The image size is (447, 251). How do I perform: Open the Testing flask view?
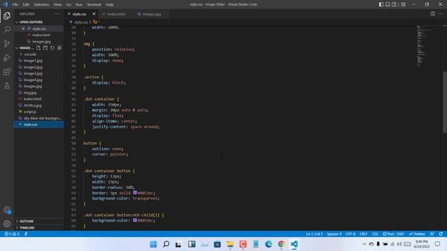[x=7, y=85]
